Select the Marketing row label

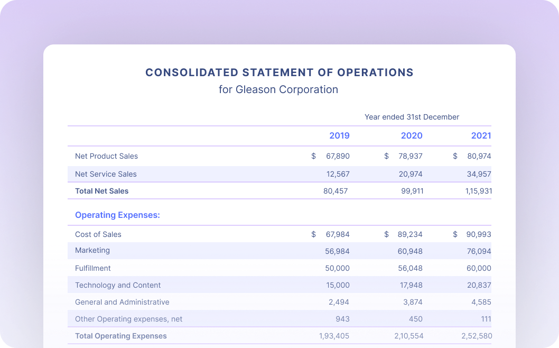92,250
